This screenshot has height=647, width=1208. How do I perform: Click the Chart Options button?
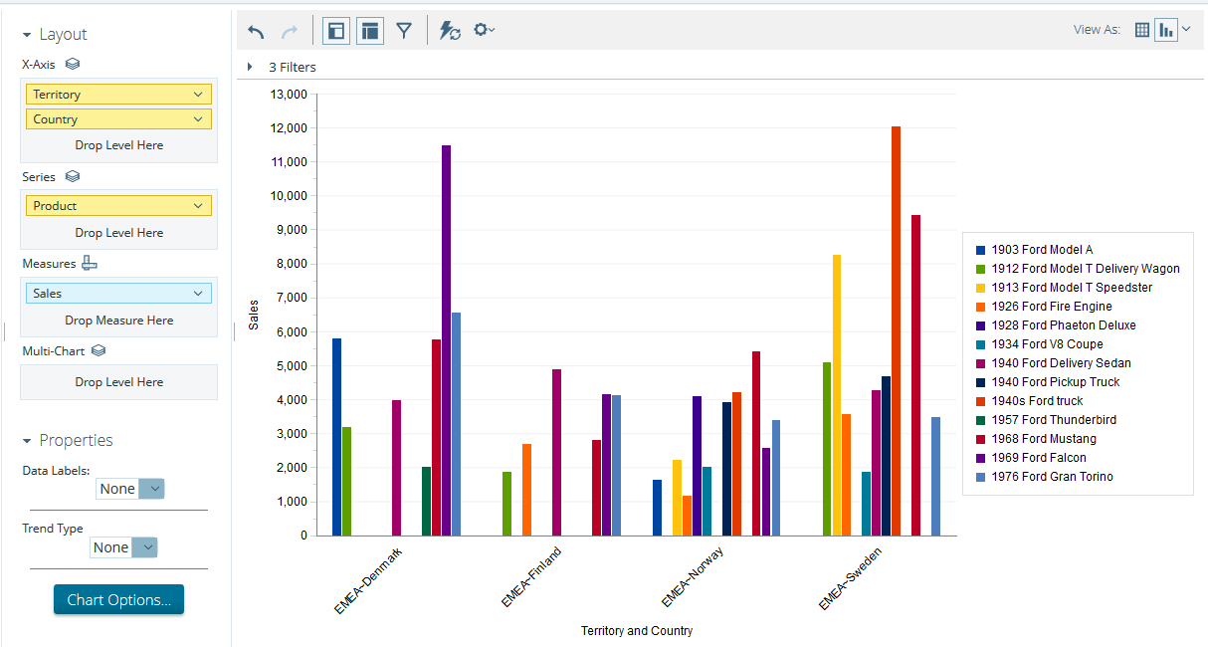(118, 600)
